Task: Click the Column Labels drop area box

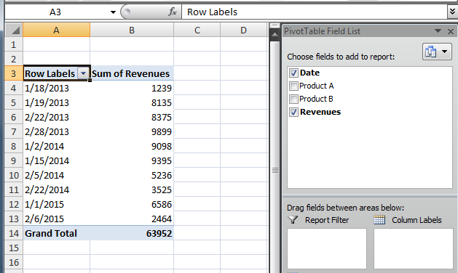Action: [414, 248]
